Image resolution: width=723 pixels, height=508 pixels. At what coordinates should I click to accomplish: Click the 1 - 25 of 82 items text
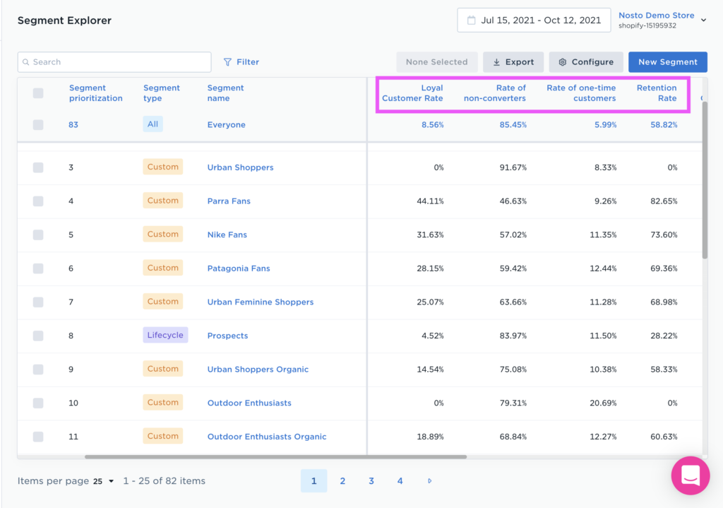164,480
